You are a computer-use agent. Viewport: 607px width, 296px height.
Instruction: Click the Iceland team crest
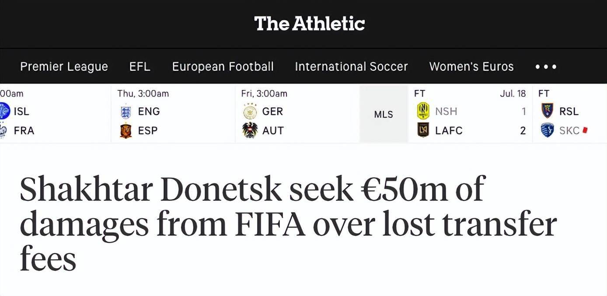[x=4, y=111]
